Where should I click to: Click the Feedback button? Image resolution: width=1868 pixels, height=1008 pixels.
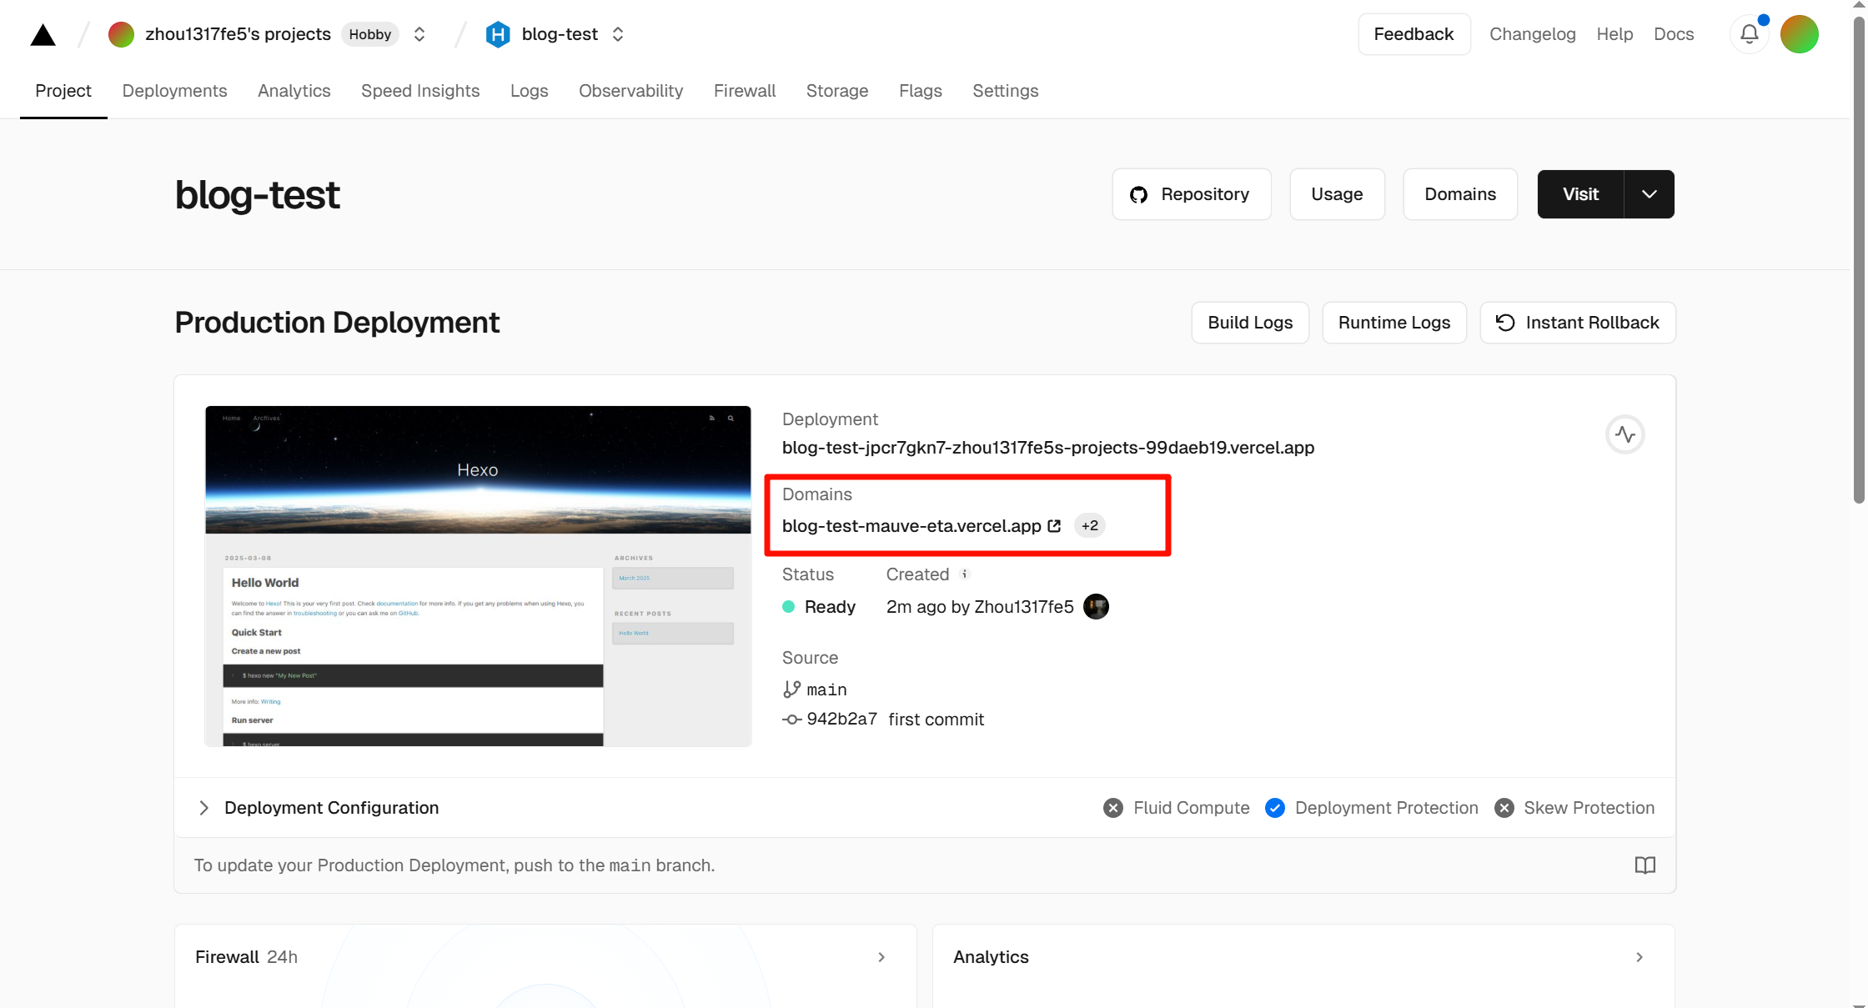pos(1414,34)
